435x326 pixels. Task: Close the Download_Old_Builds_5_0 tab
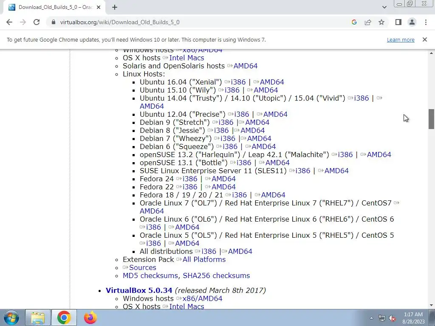[x=99, y=8]
